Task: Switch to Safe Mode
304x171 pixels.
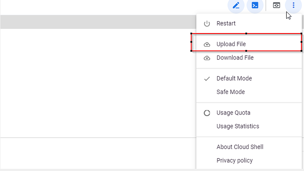Action: [249, 92]
